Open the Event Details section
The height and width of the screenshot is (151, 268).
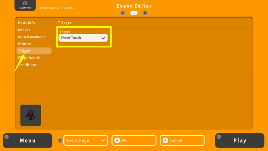[x=29, y=58]
